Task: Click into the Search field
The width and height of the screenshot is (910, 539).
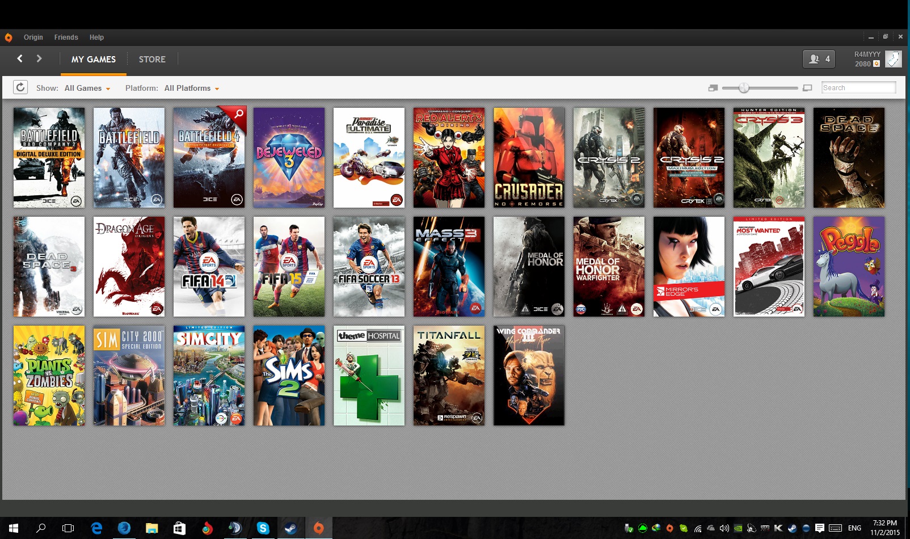Action: (x=858, y=87)
